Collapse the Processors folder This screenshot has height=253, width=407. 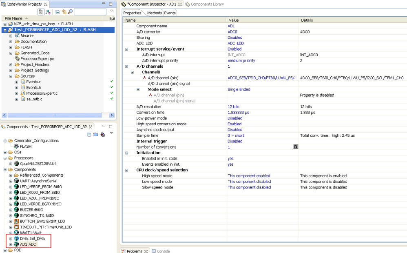pos(5,158)
